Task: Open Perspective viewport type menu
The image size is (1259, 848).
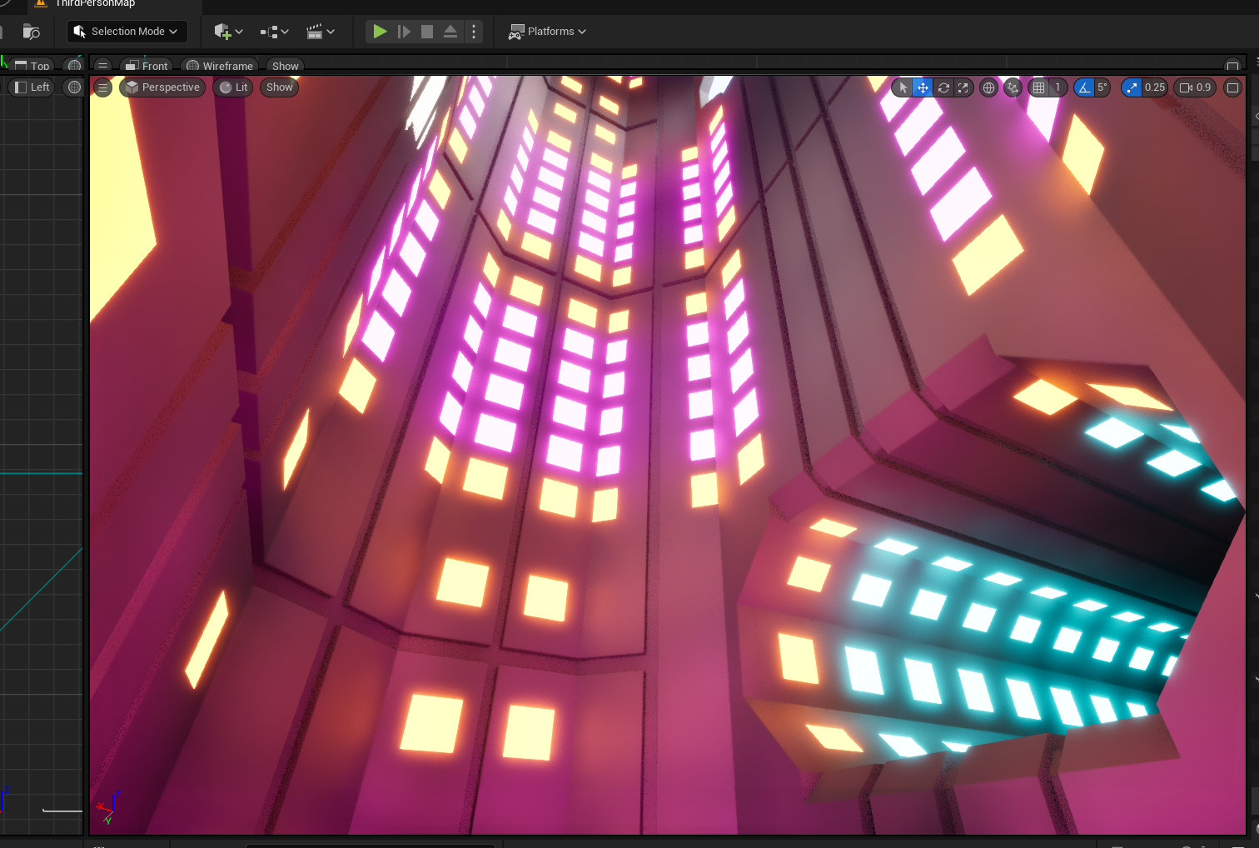Action: point(162,87)
